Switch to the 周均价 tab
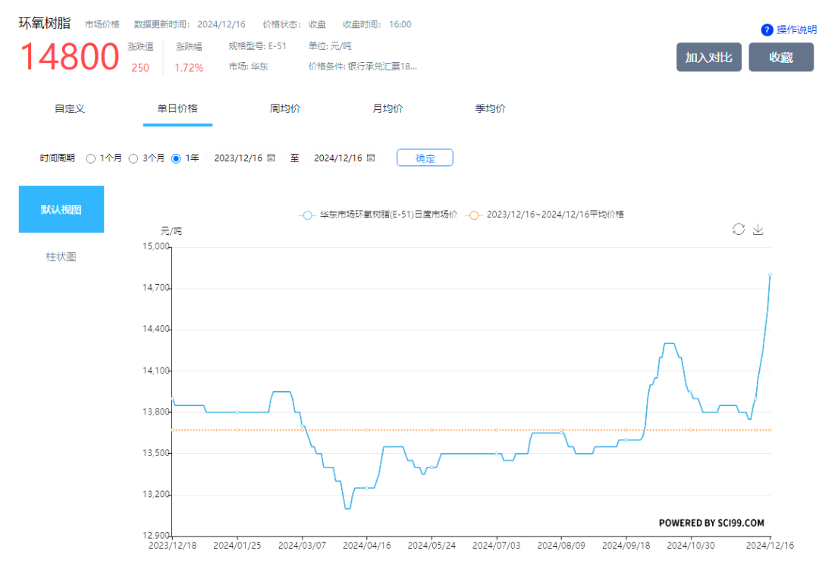This screenshot has width=819, height=563. [x=285, y=108]
